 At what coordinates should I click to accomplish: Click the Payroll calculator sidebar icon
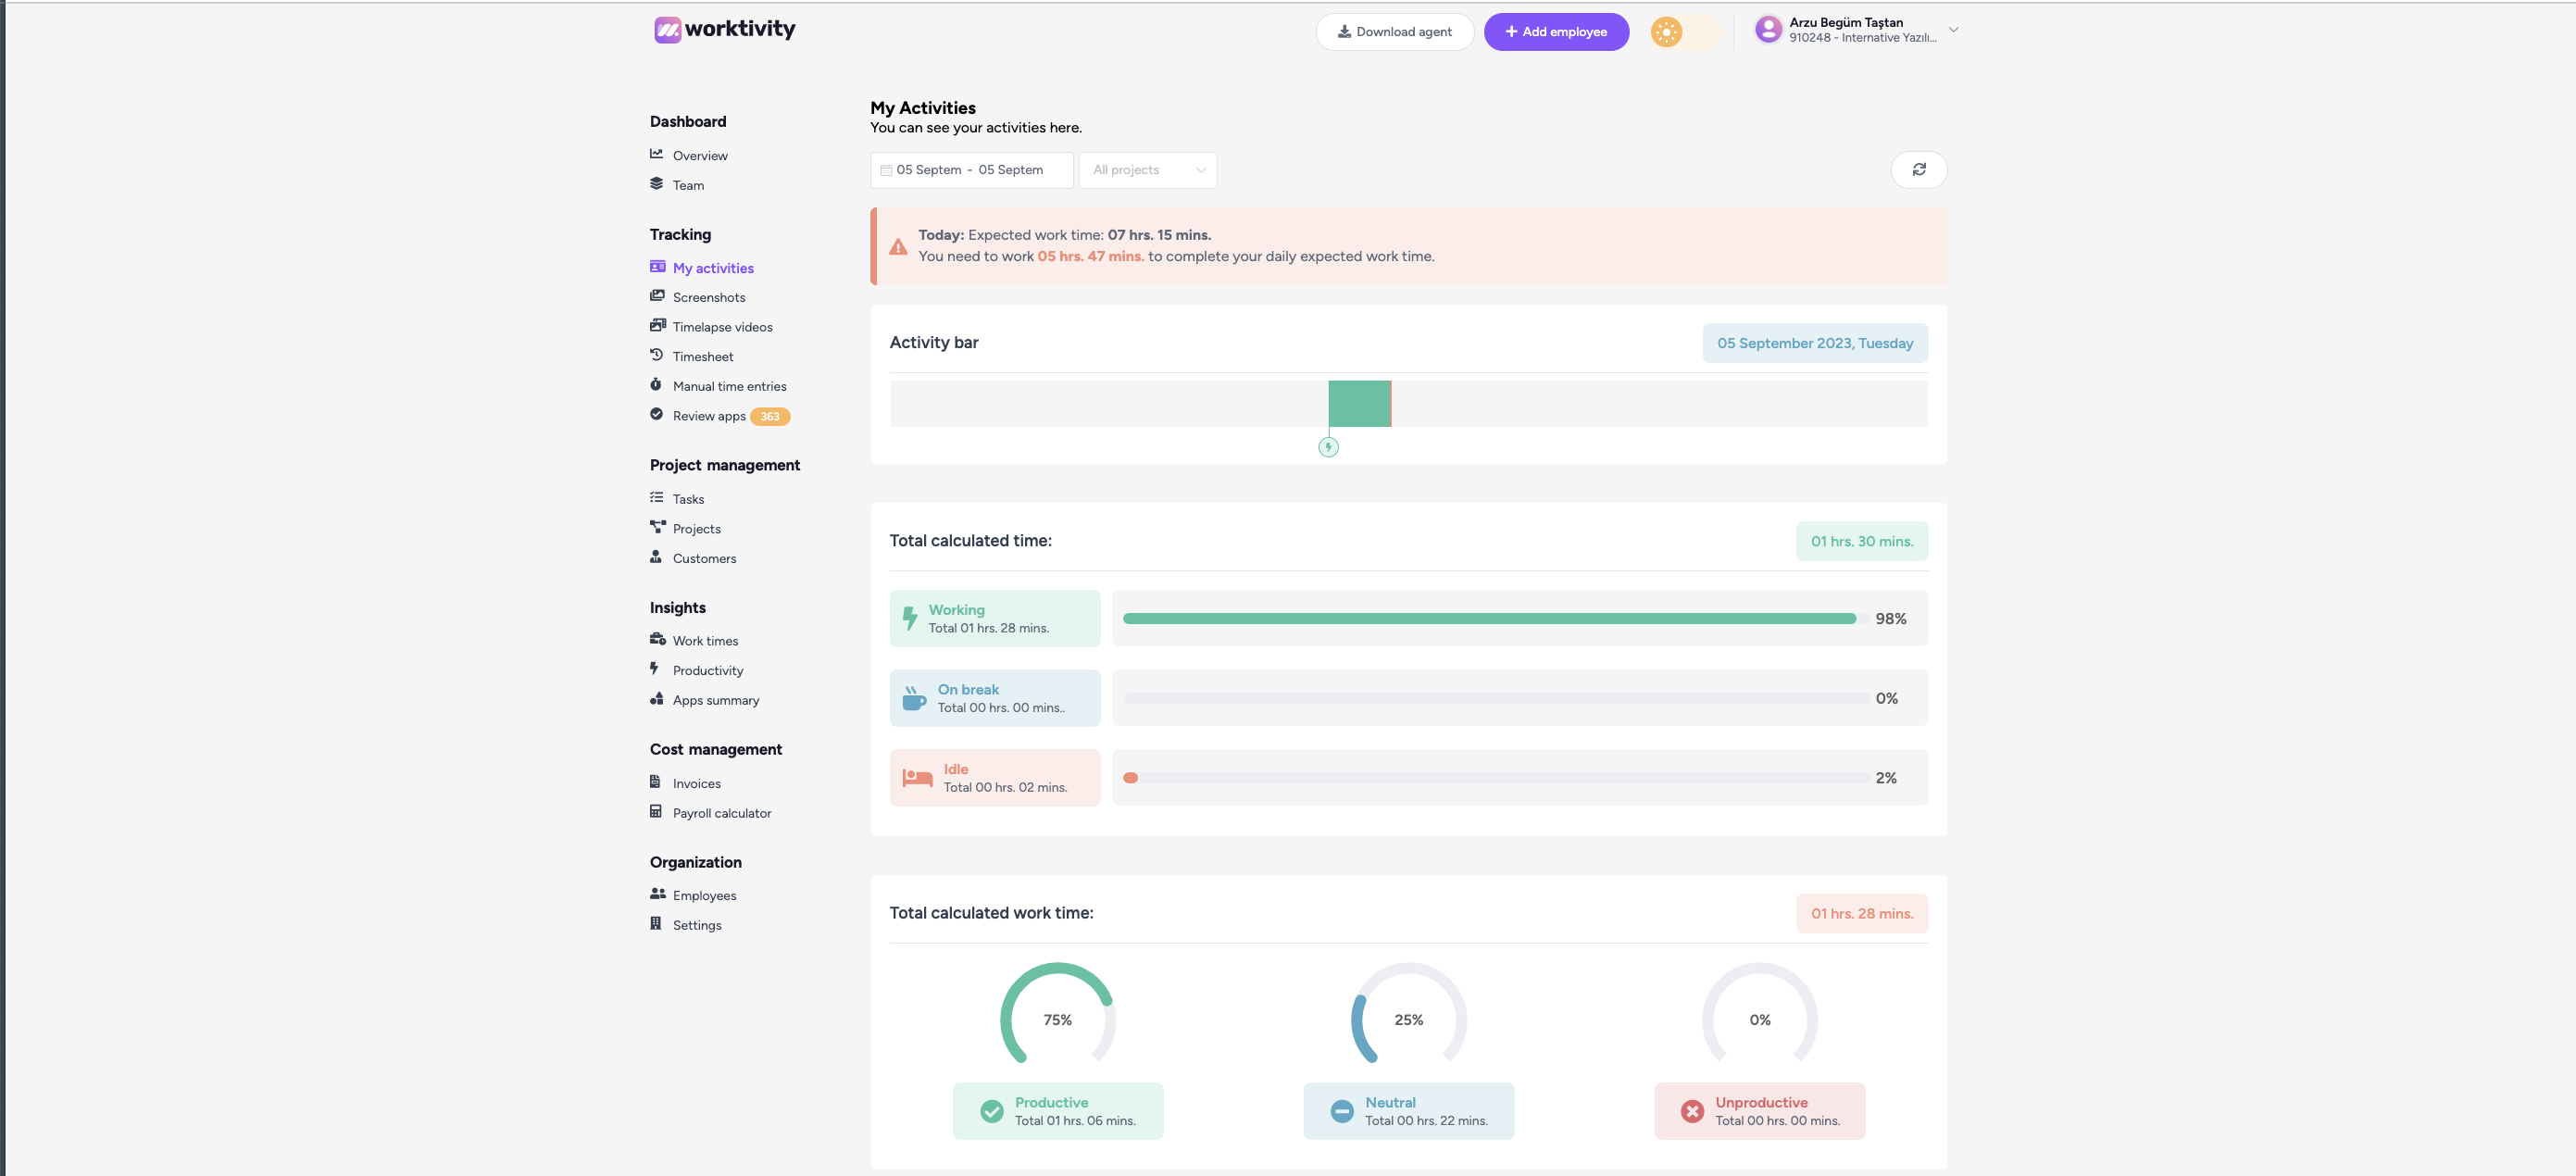[x=656, y=812]
